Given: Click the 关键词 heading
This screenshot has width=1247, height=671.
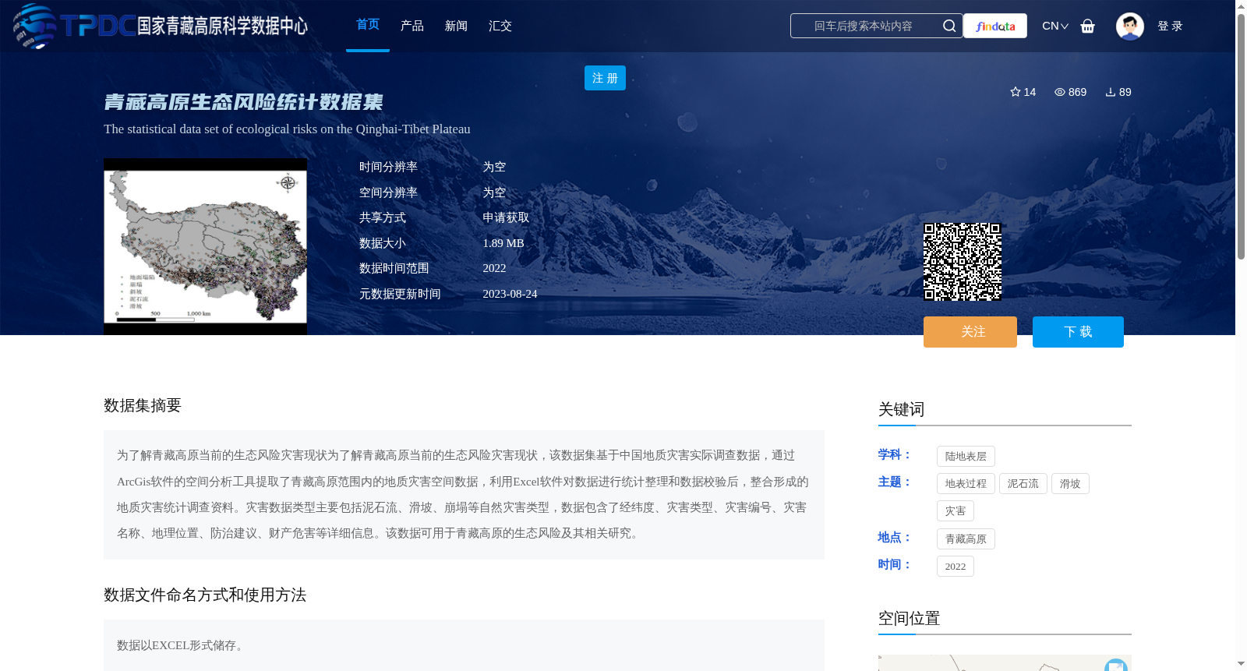Looking at the screenshot, I should [902, 409].
